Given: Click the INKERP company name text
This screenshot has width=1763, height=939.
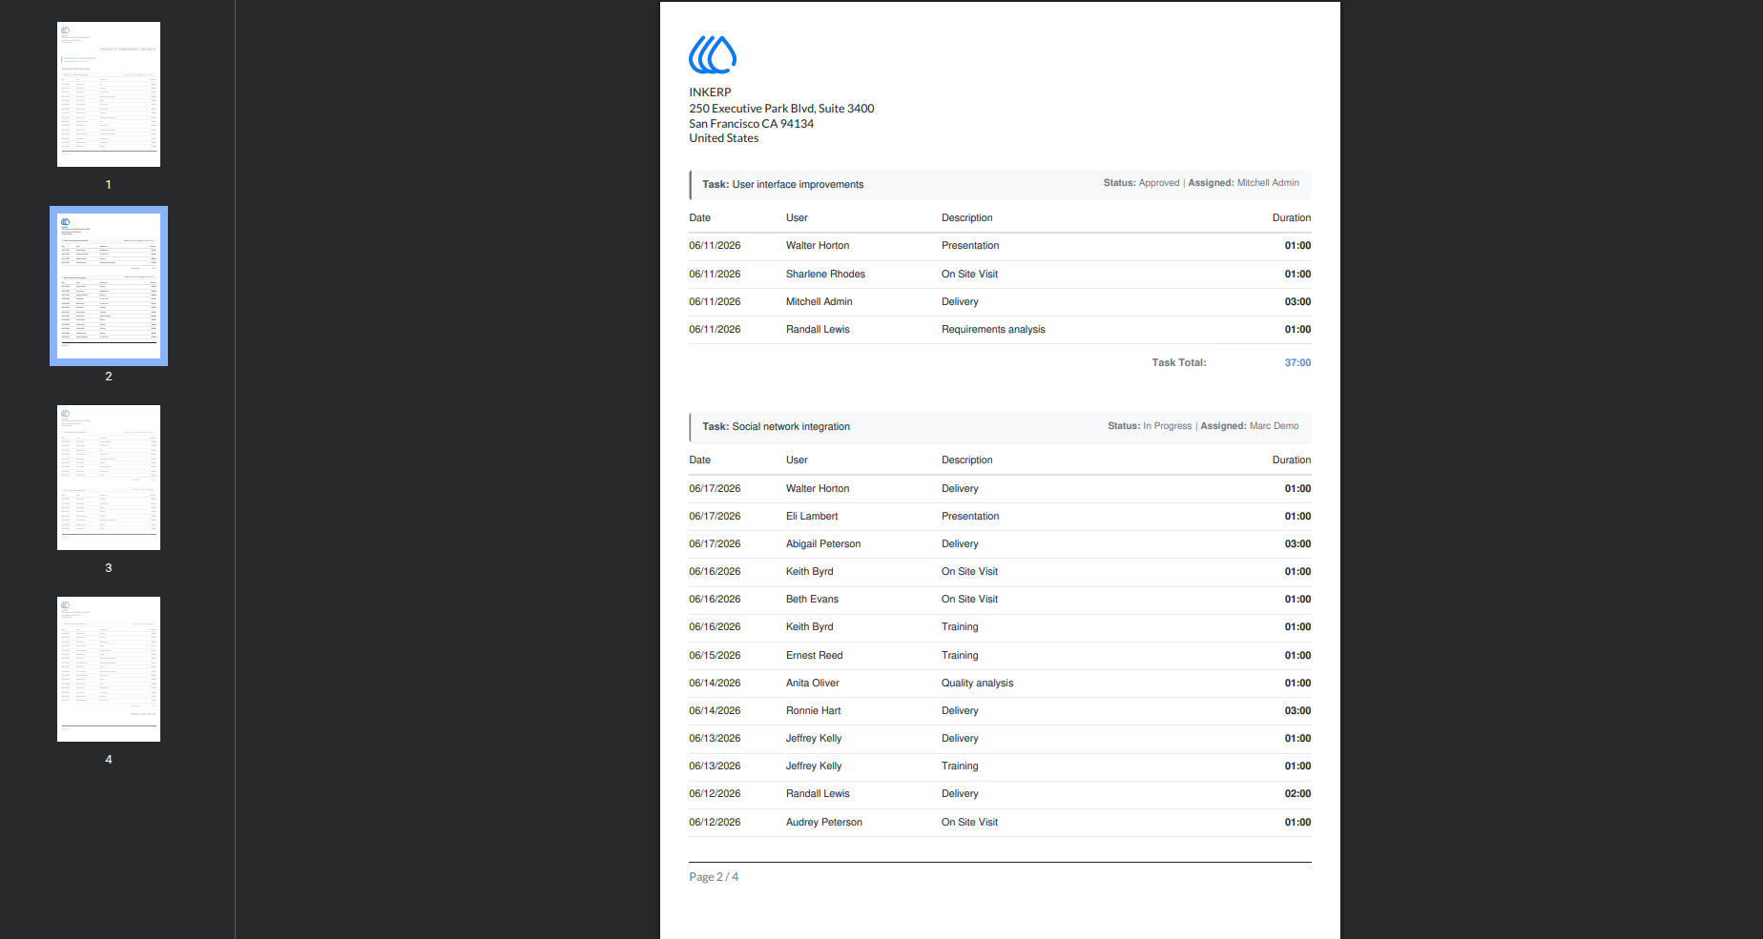Looking at the screenshot, I should click(x=710, y=92).
